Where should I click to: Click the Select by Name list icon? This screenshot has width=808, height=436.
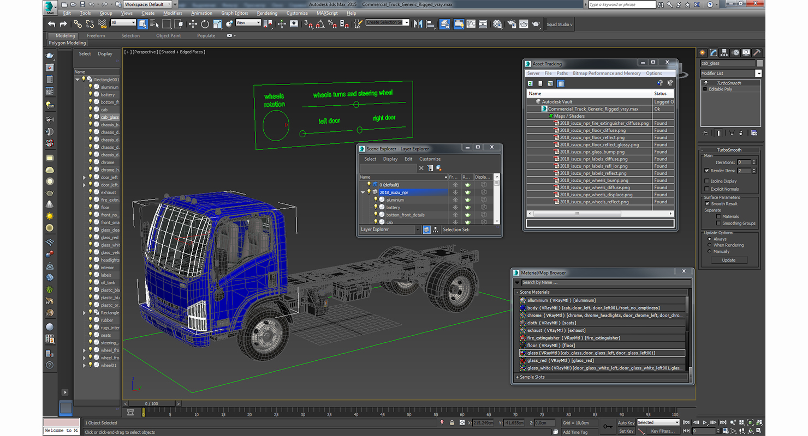[x=154, y=24]
